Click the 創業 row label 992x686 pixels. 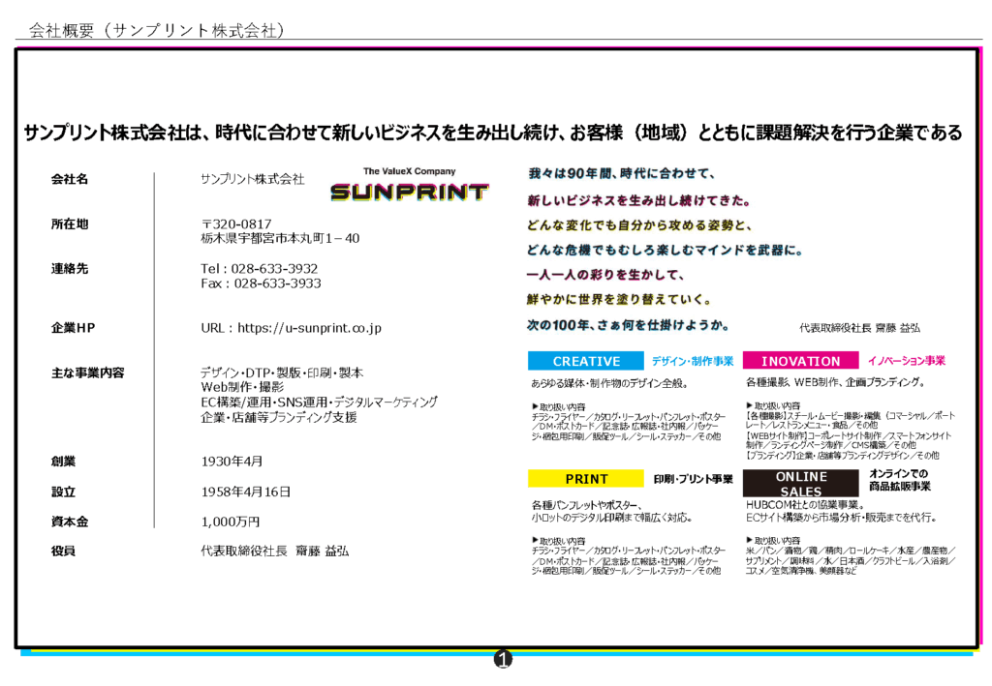click(x=63, y=462)
